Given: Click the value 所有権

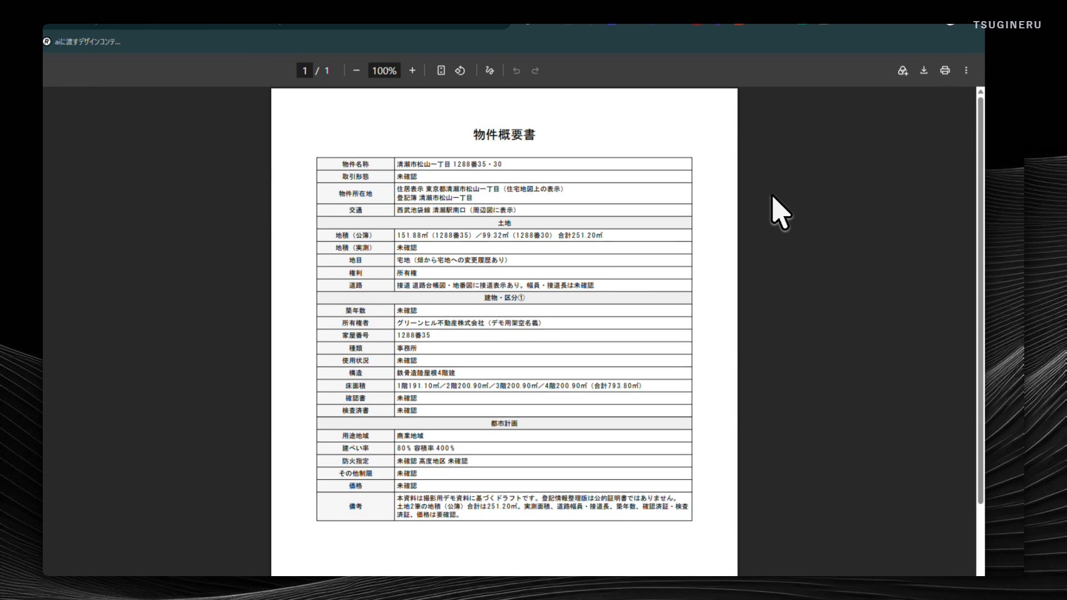Looking at the screenshot, I should click(407, 273).
